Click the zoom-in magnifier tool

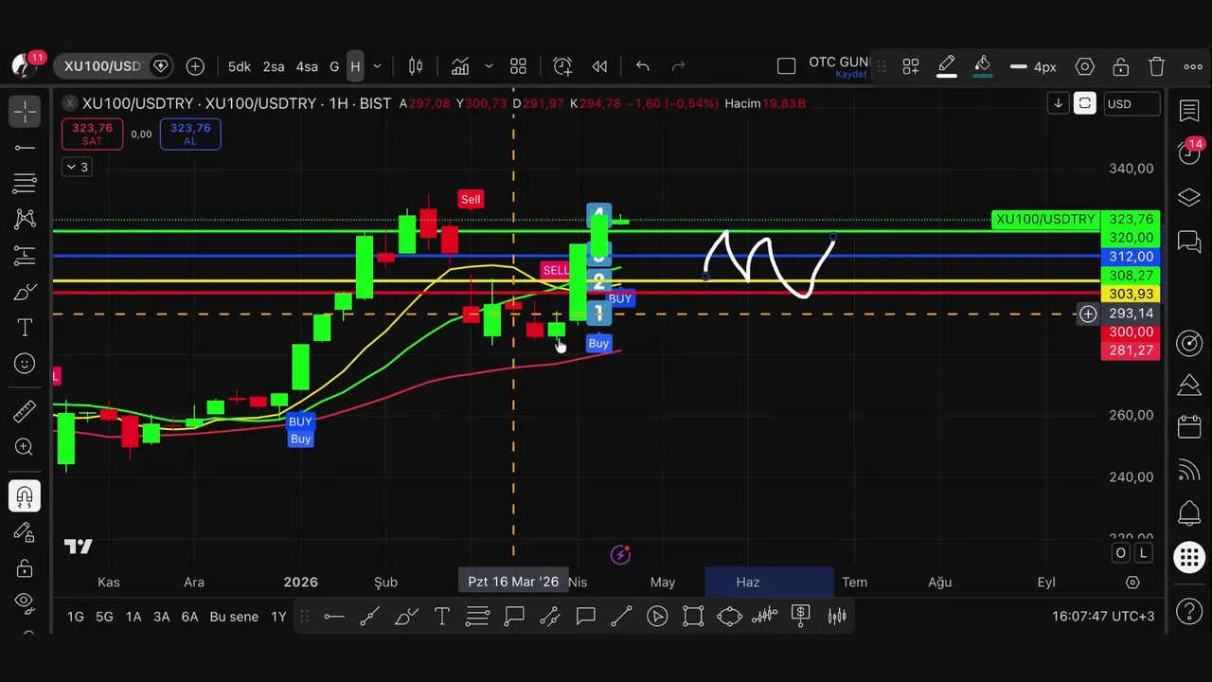click(x=25, y=447)
